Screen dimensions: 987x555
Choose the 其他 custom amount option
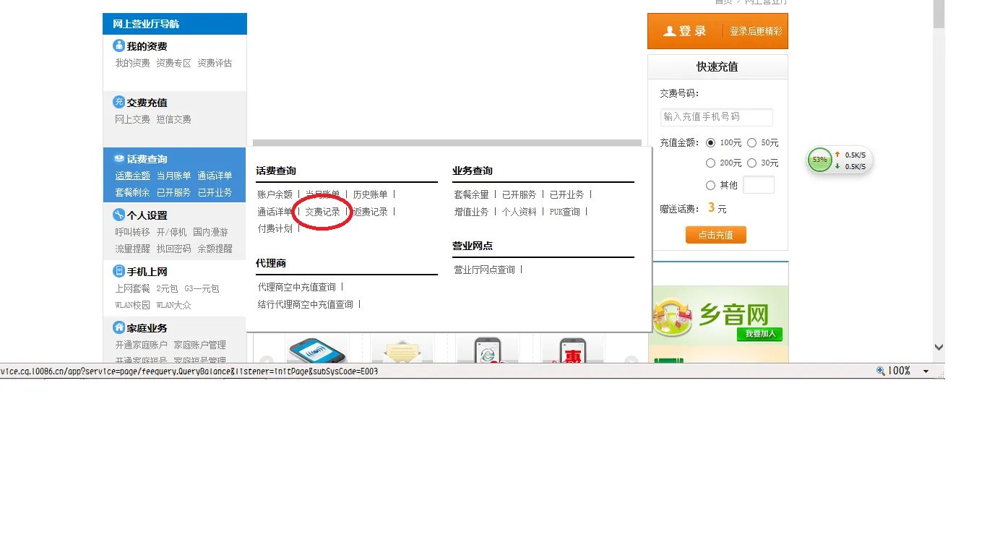[711, 184]
